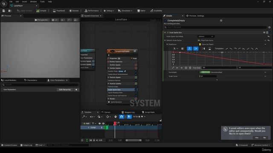
Task: Select previous key with left arrow in curve
Action: 177,68
